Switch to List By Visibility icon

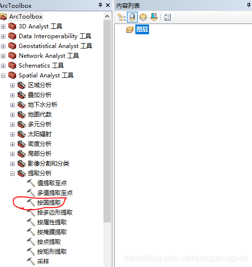pyautogui.click(x=143, y=17)
